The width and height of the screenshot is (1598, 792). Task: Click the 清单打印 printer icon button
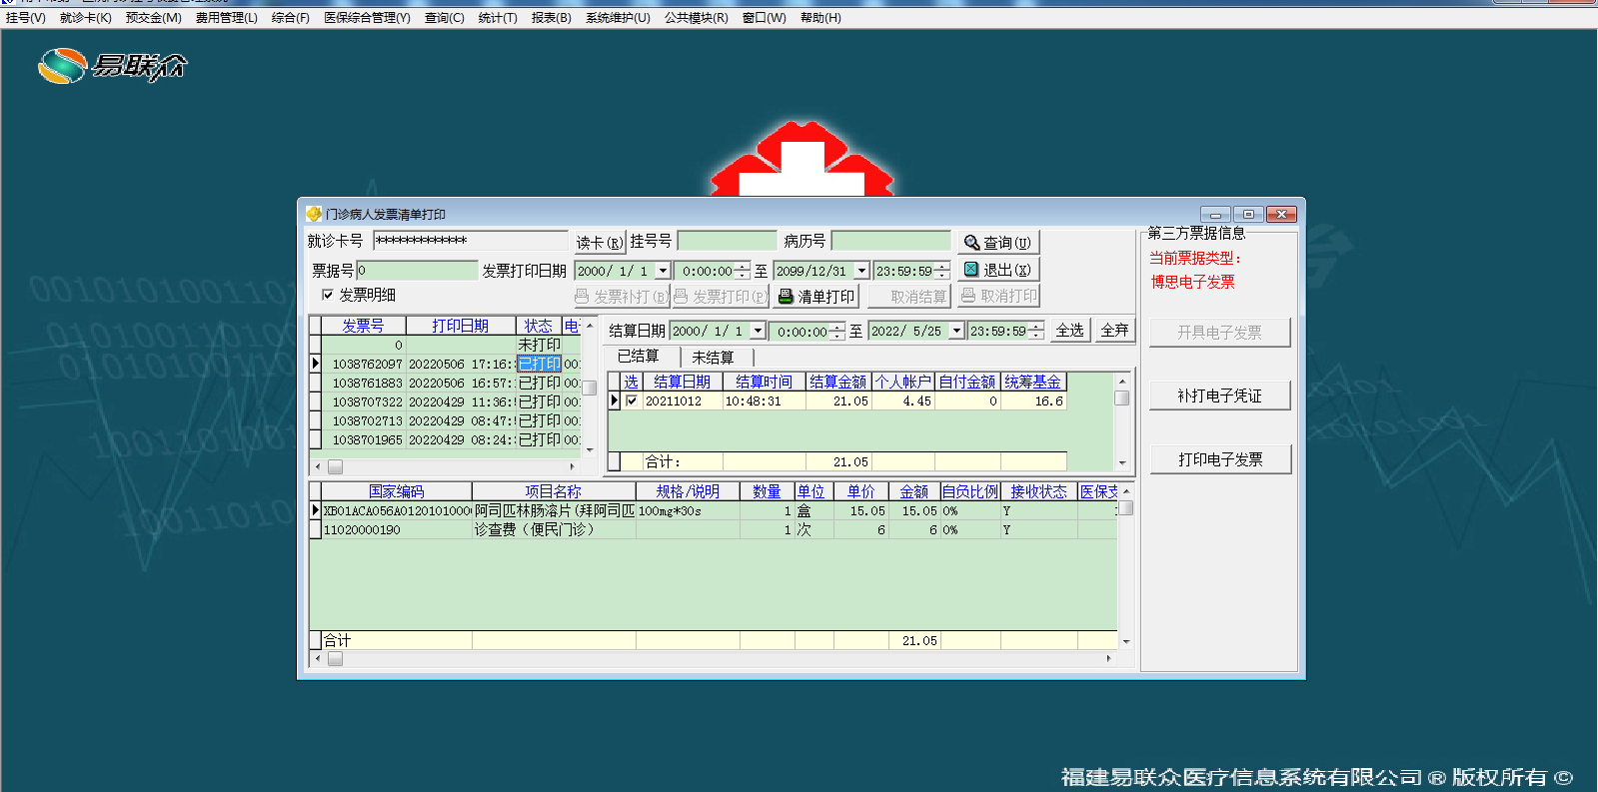pos(815,297)
